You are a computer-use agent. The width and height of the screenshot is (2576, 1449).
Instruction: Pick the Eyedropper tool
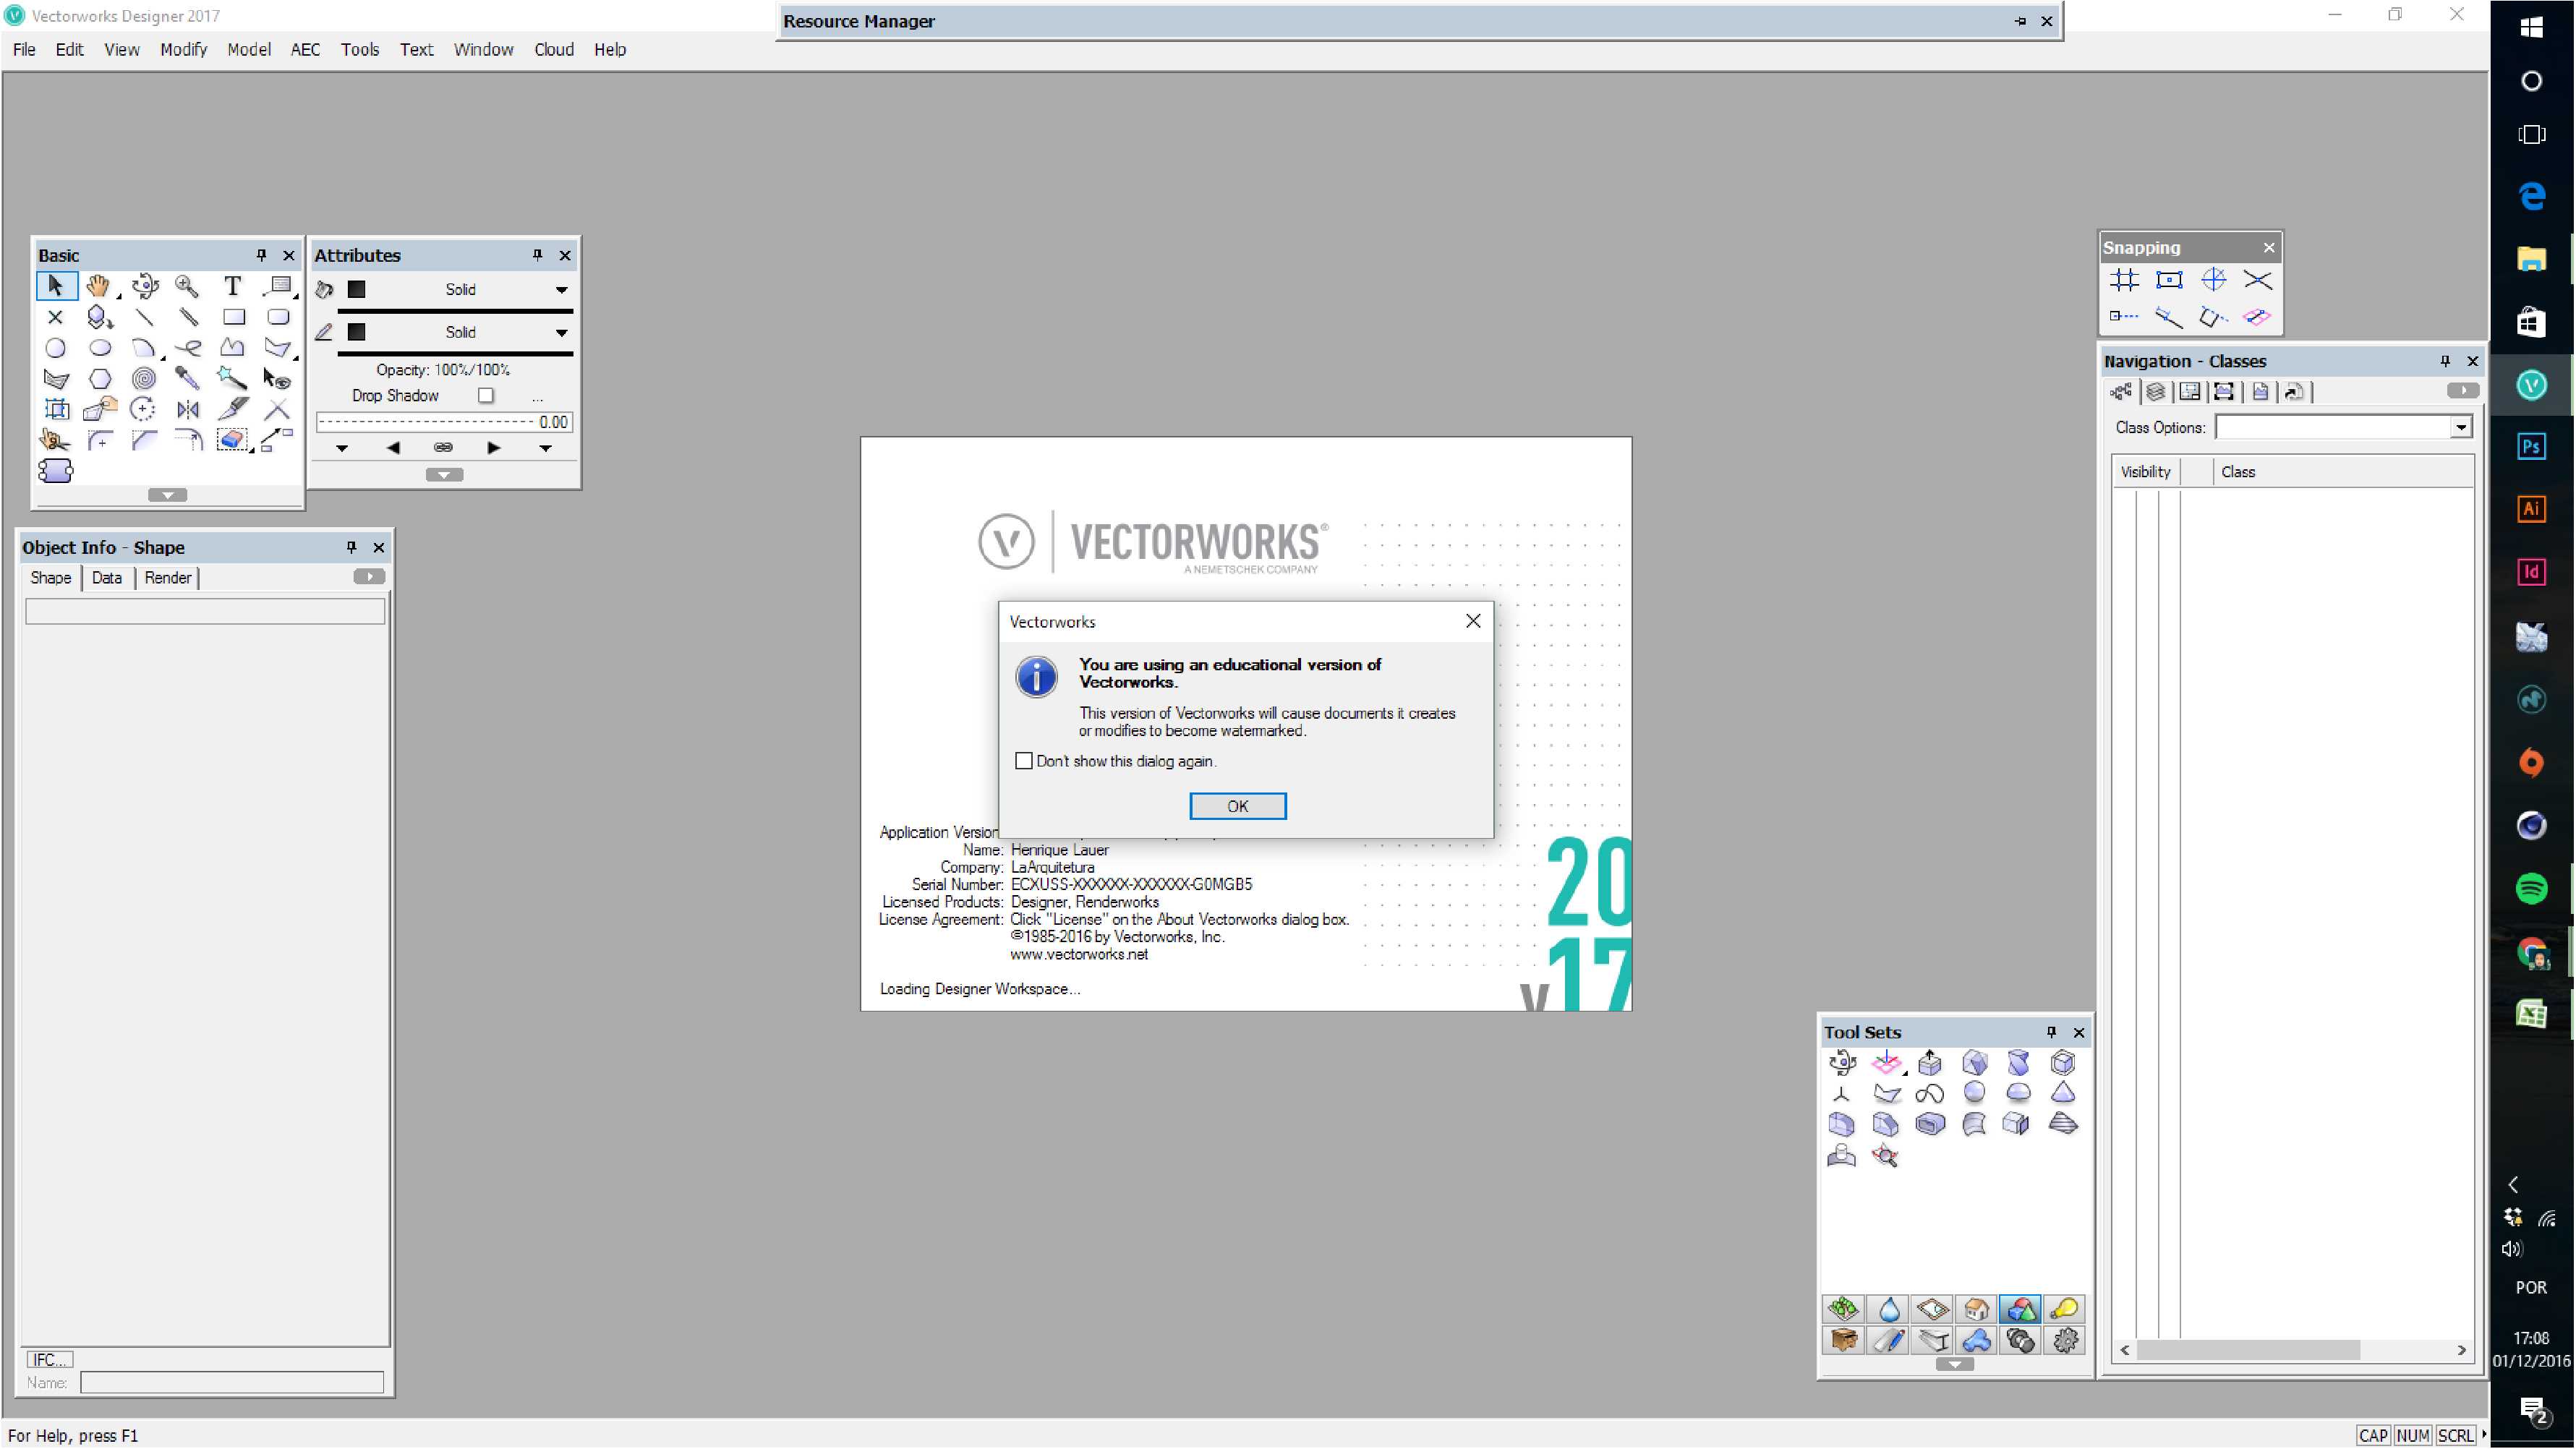(187, 379)
